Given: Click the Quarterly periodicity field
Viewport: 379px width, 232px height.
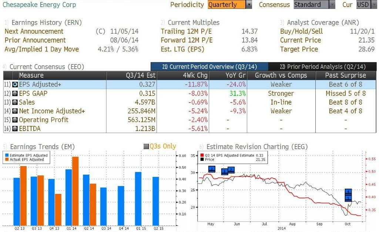Looking at the screenshot, I should (227, 4).
